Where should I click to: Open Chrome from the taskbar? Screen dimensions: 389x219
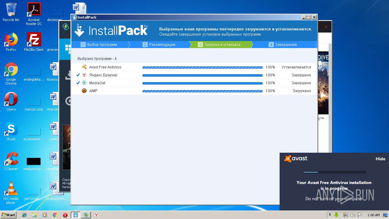(x=55, y=215)
